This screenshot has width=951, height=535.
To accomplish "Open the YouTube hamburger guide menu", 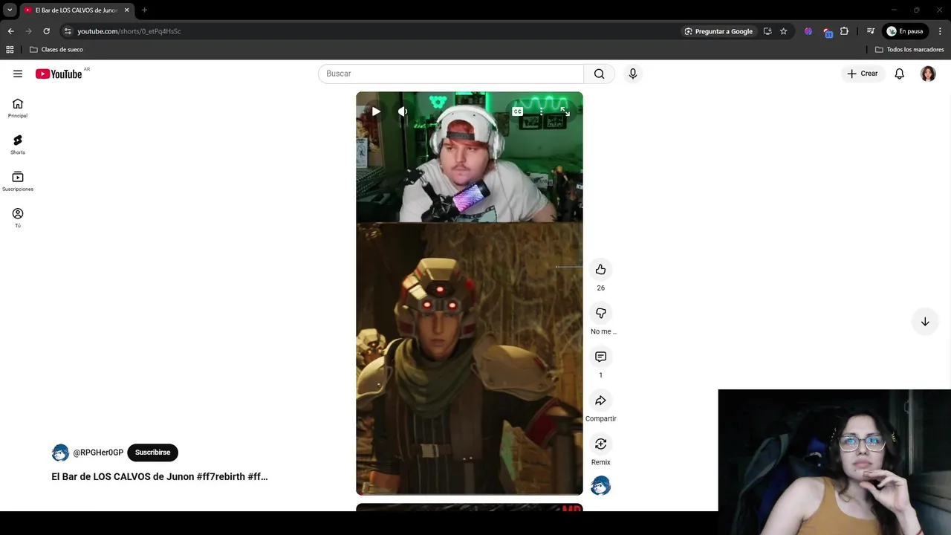I will tap(18, 74).
